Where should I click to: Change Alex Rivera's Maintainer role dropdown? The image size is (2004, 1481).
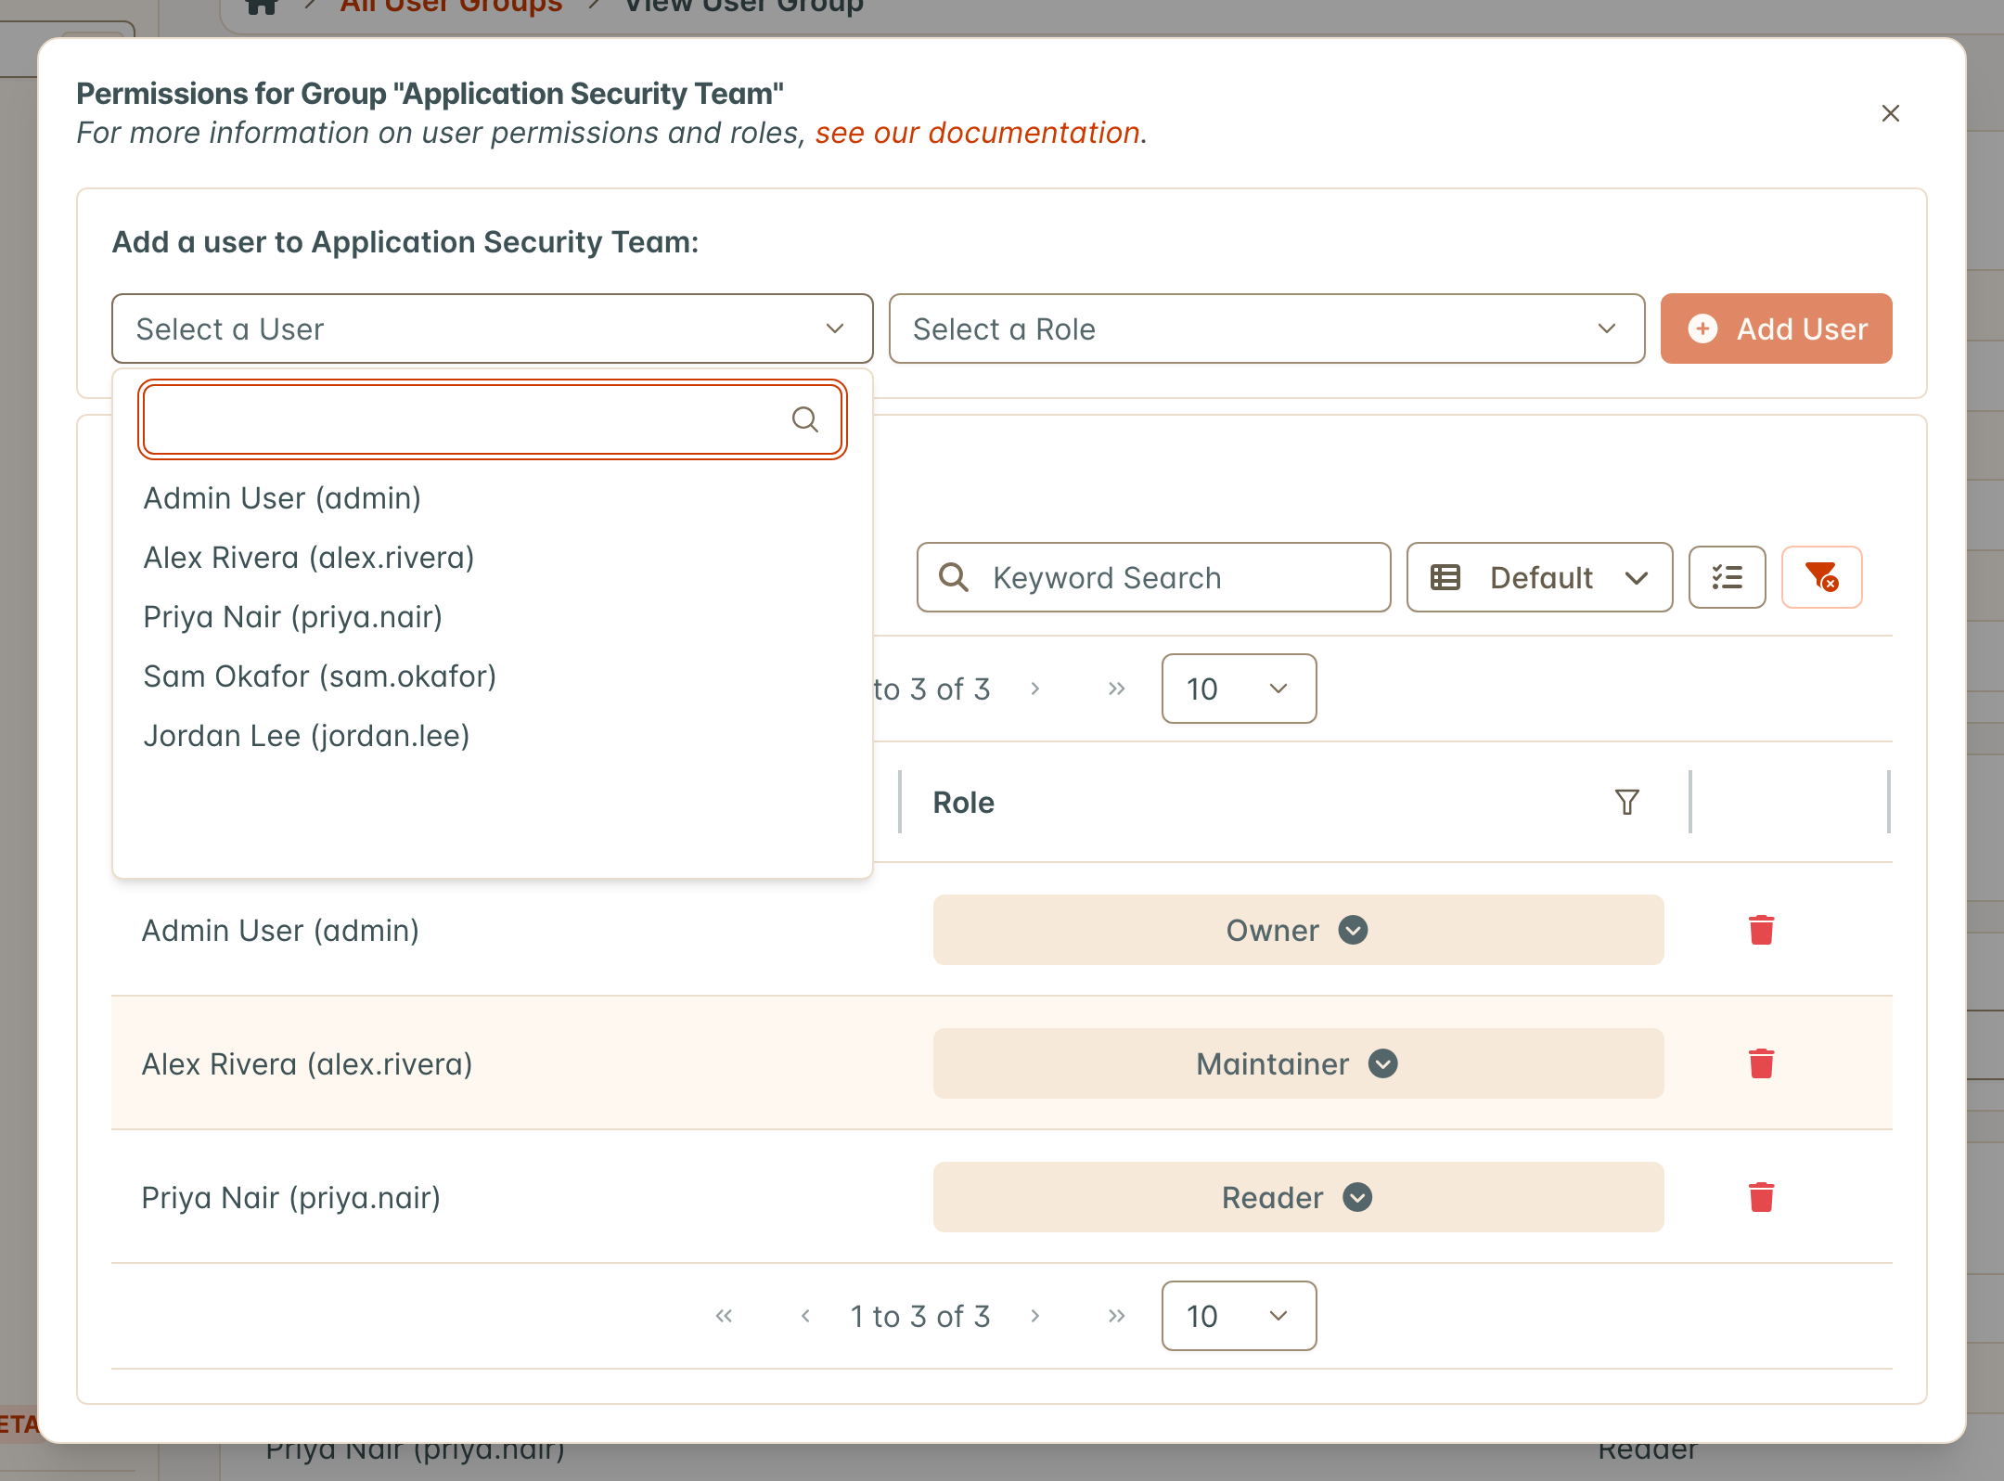click(x=1298, y=1063)
